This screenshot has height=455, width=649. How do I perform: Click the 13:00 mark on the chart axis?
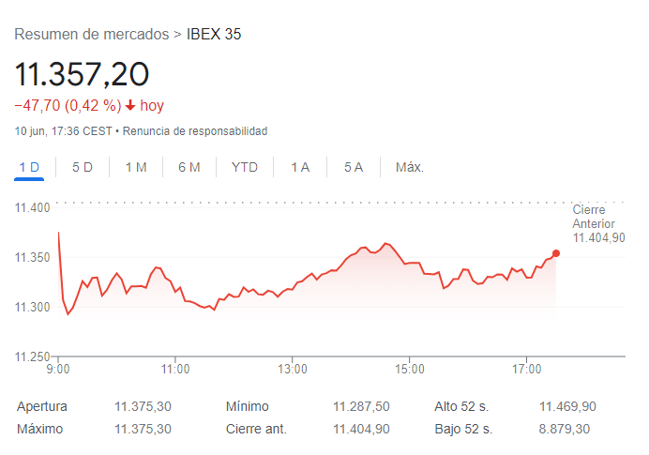293,369
